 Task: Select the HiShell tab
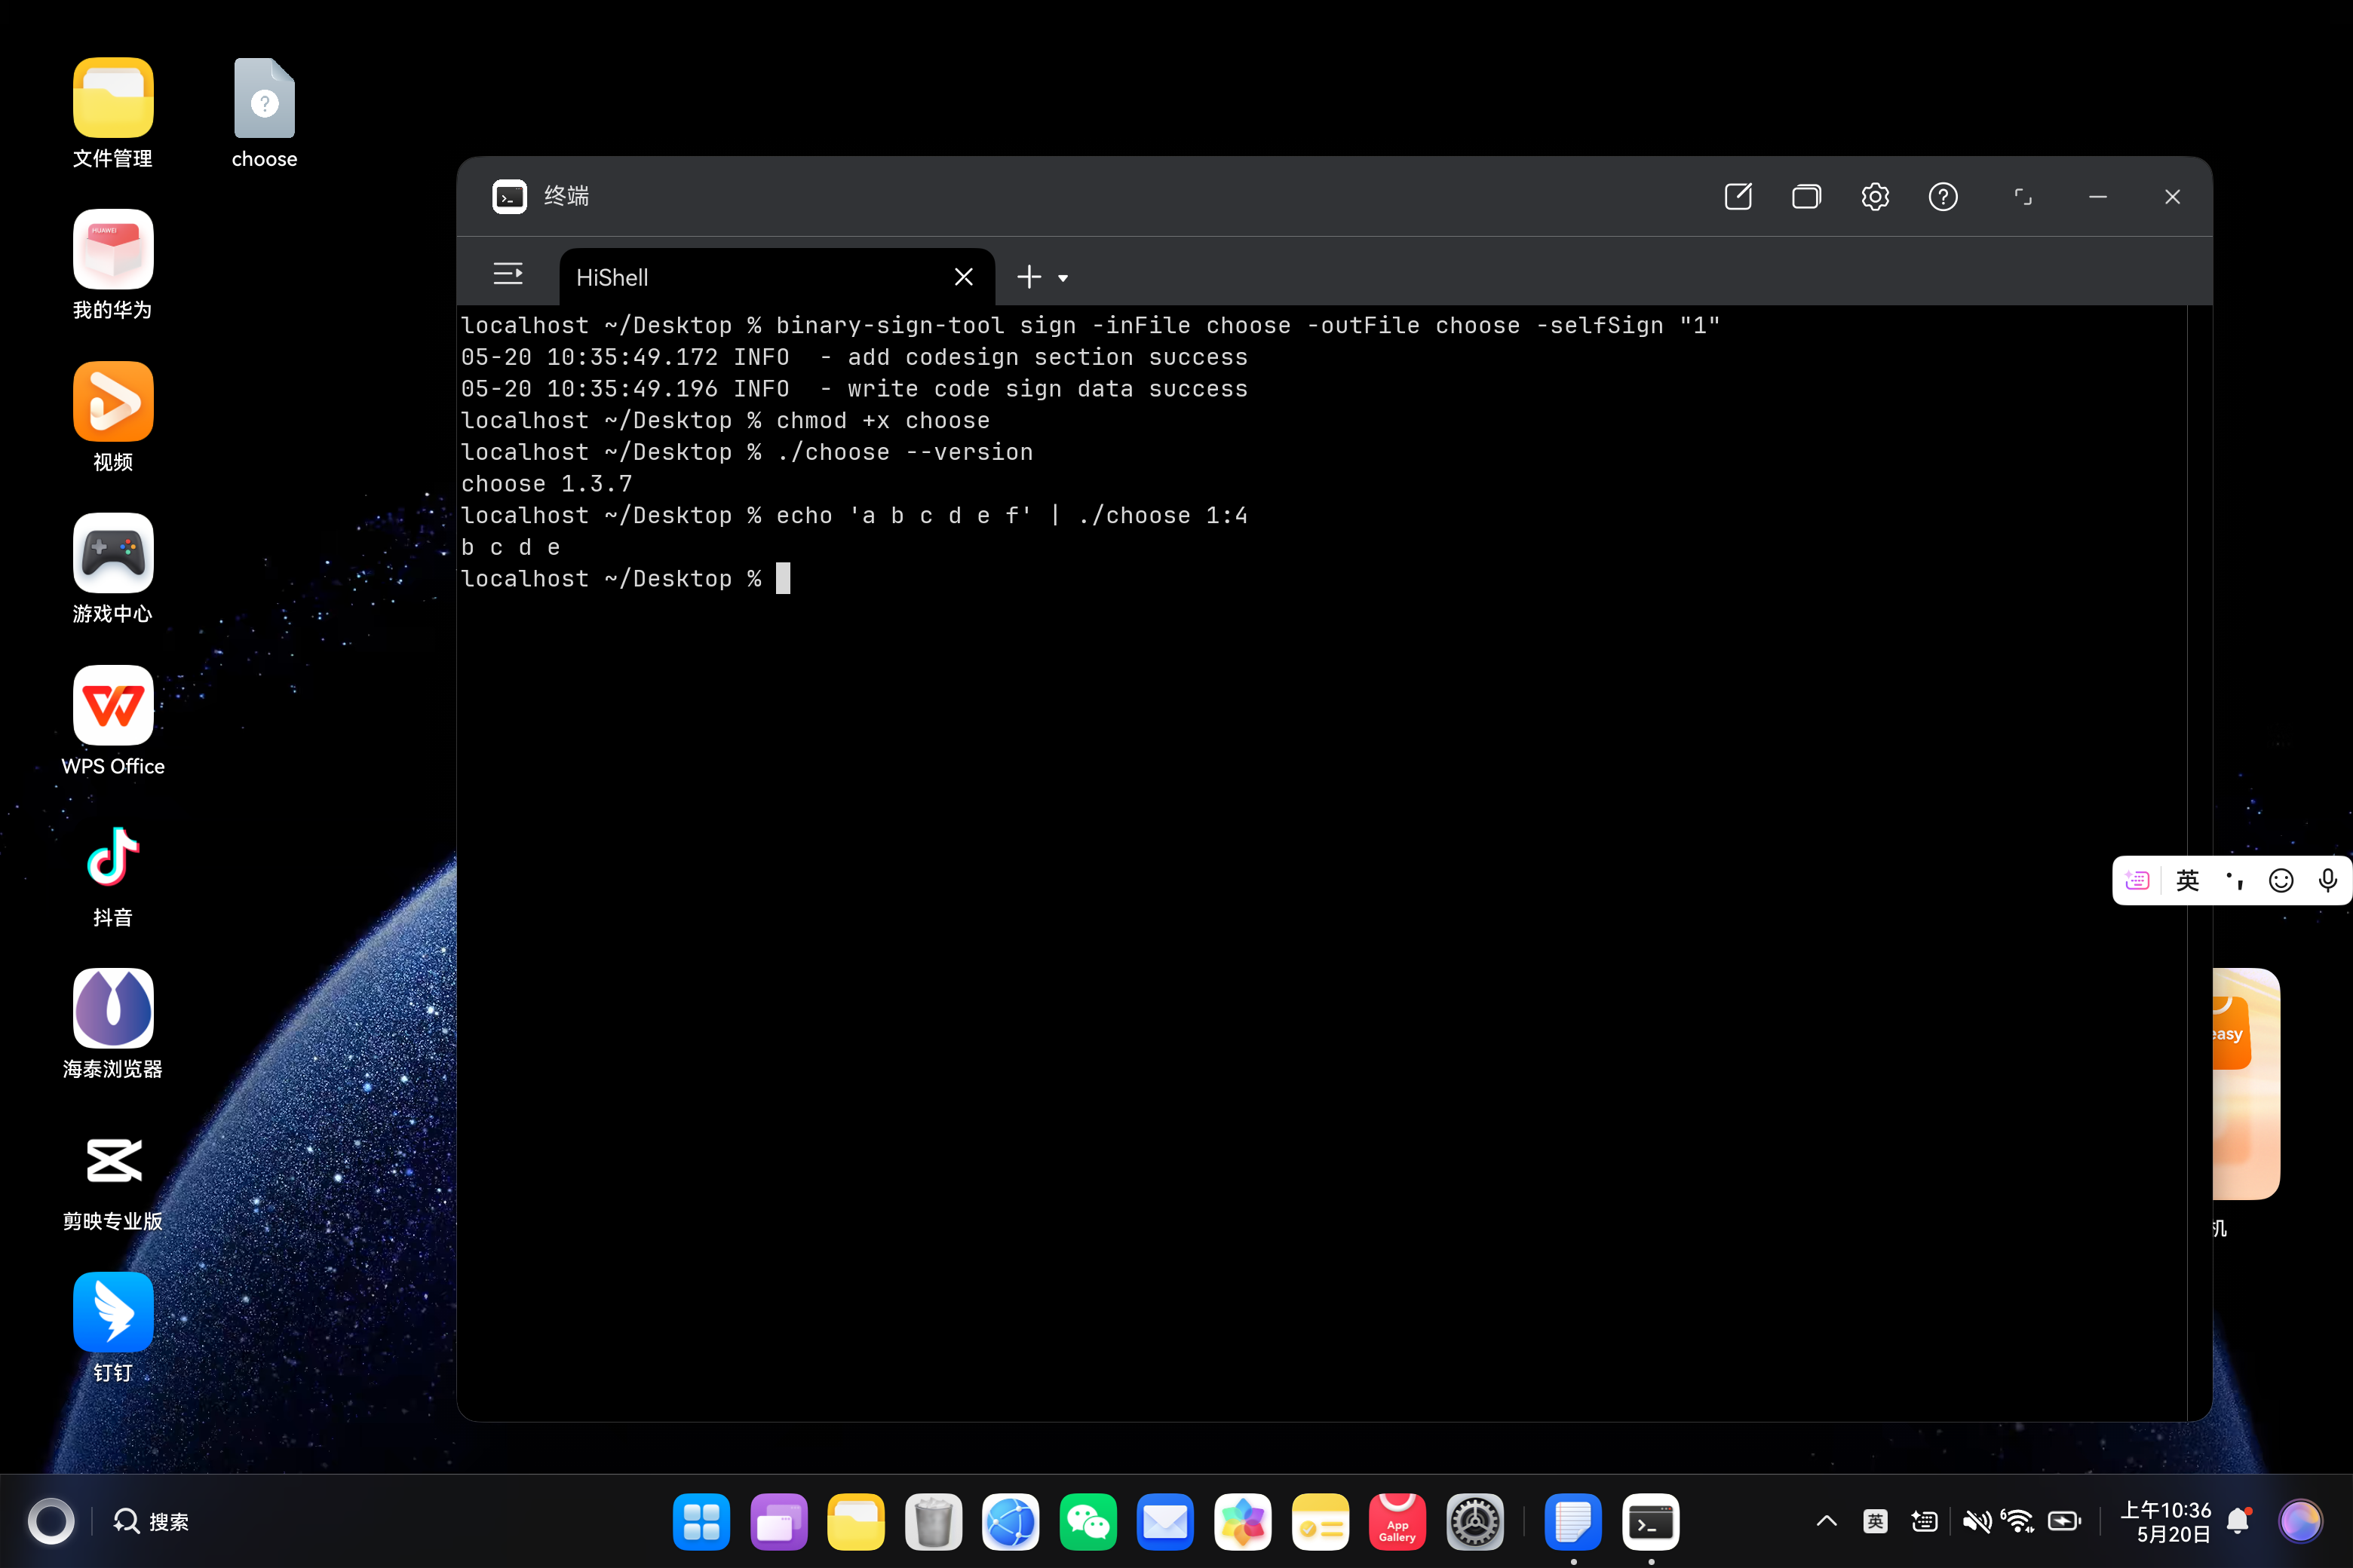(776, 277)
